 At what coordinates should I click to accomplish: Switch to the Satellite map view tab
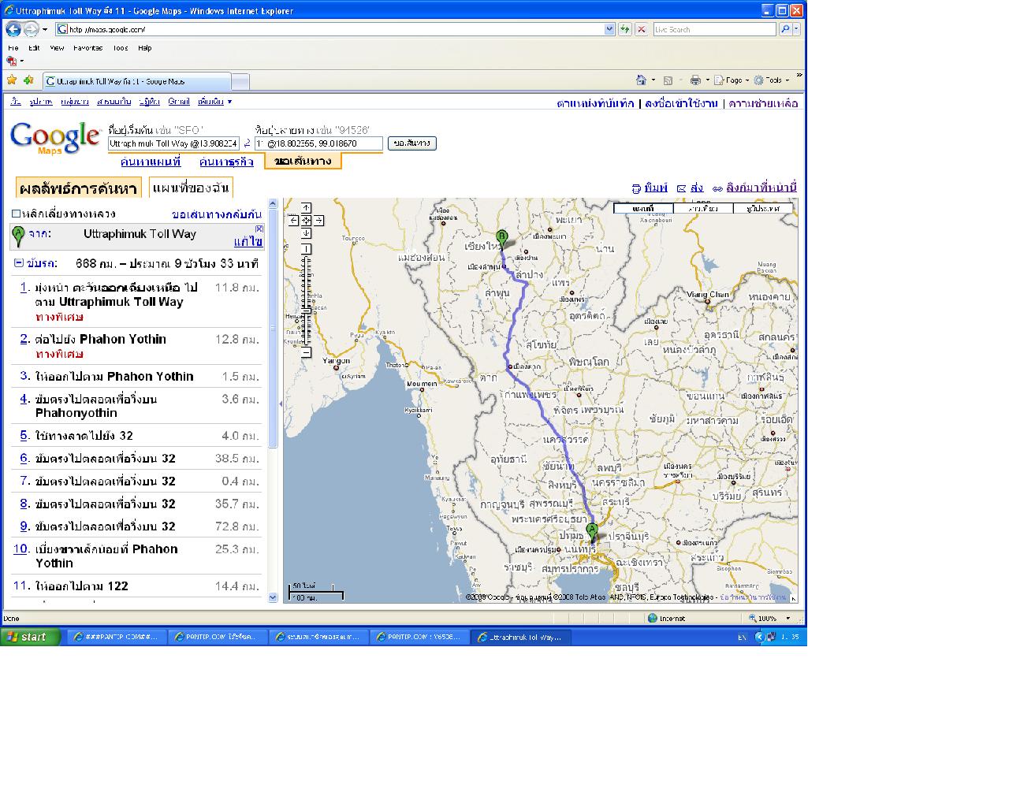(x=703, y=209)
